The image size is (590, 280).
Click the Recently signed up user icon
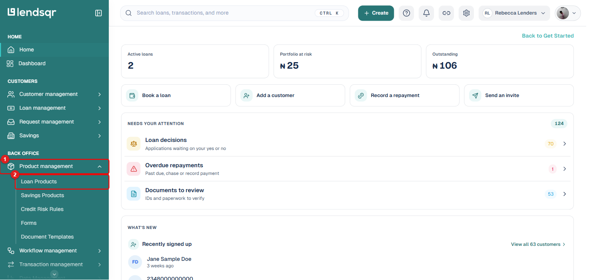[133, 244]
